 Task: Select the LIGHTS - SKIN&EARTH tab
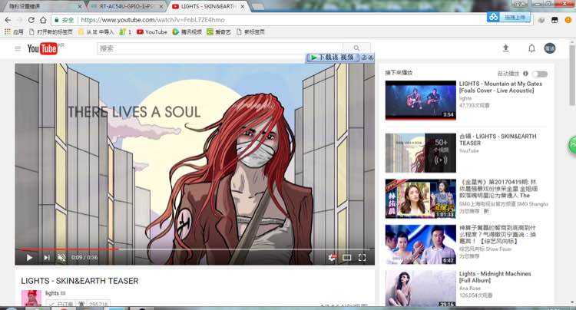click(x=207, y=6)
